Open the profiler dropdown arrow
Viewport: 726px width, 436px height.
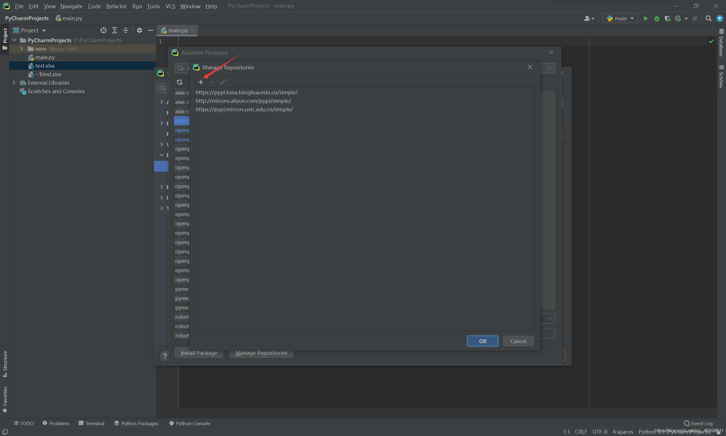tap(686, 18)
